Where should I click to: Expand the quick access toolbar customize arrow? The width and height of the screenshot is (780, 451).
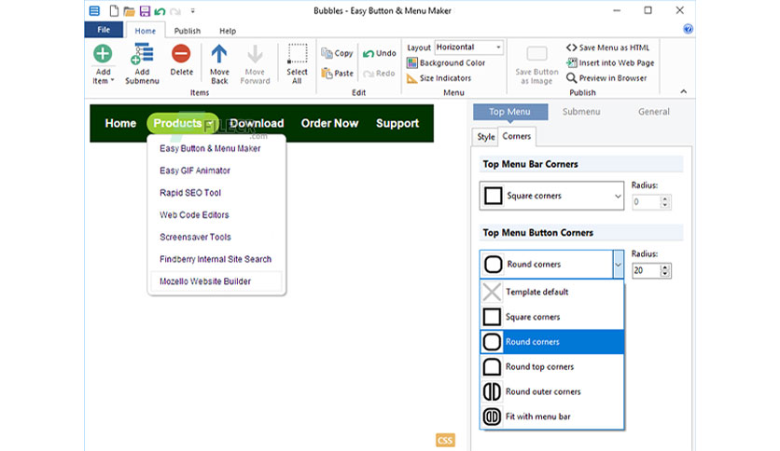[x=192, y=11]
